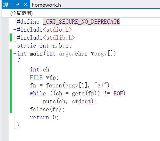
Task: Open the homework.h tab
Action: [46, 5]
